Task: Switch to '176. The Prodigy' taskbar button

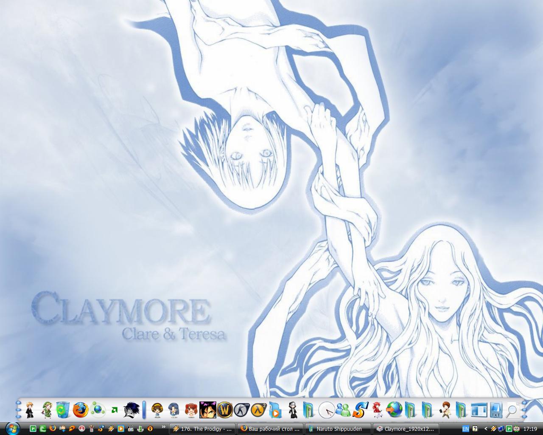Action: pyautogui.click(x=202, y=429)
